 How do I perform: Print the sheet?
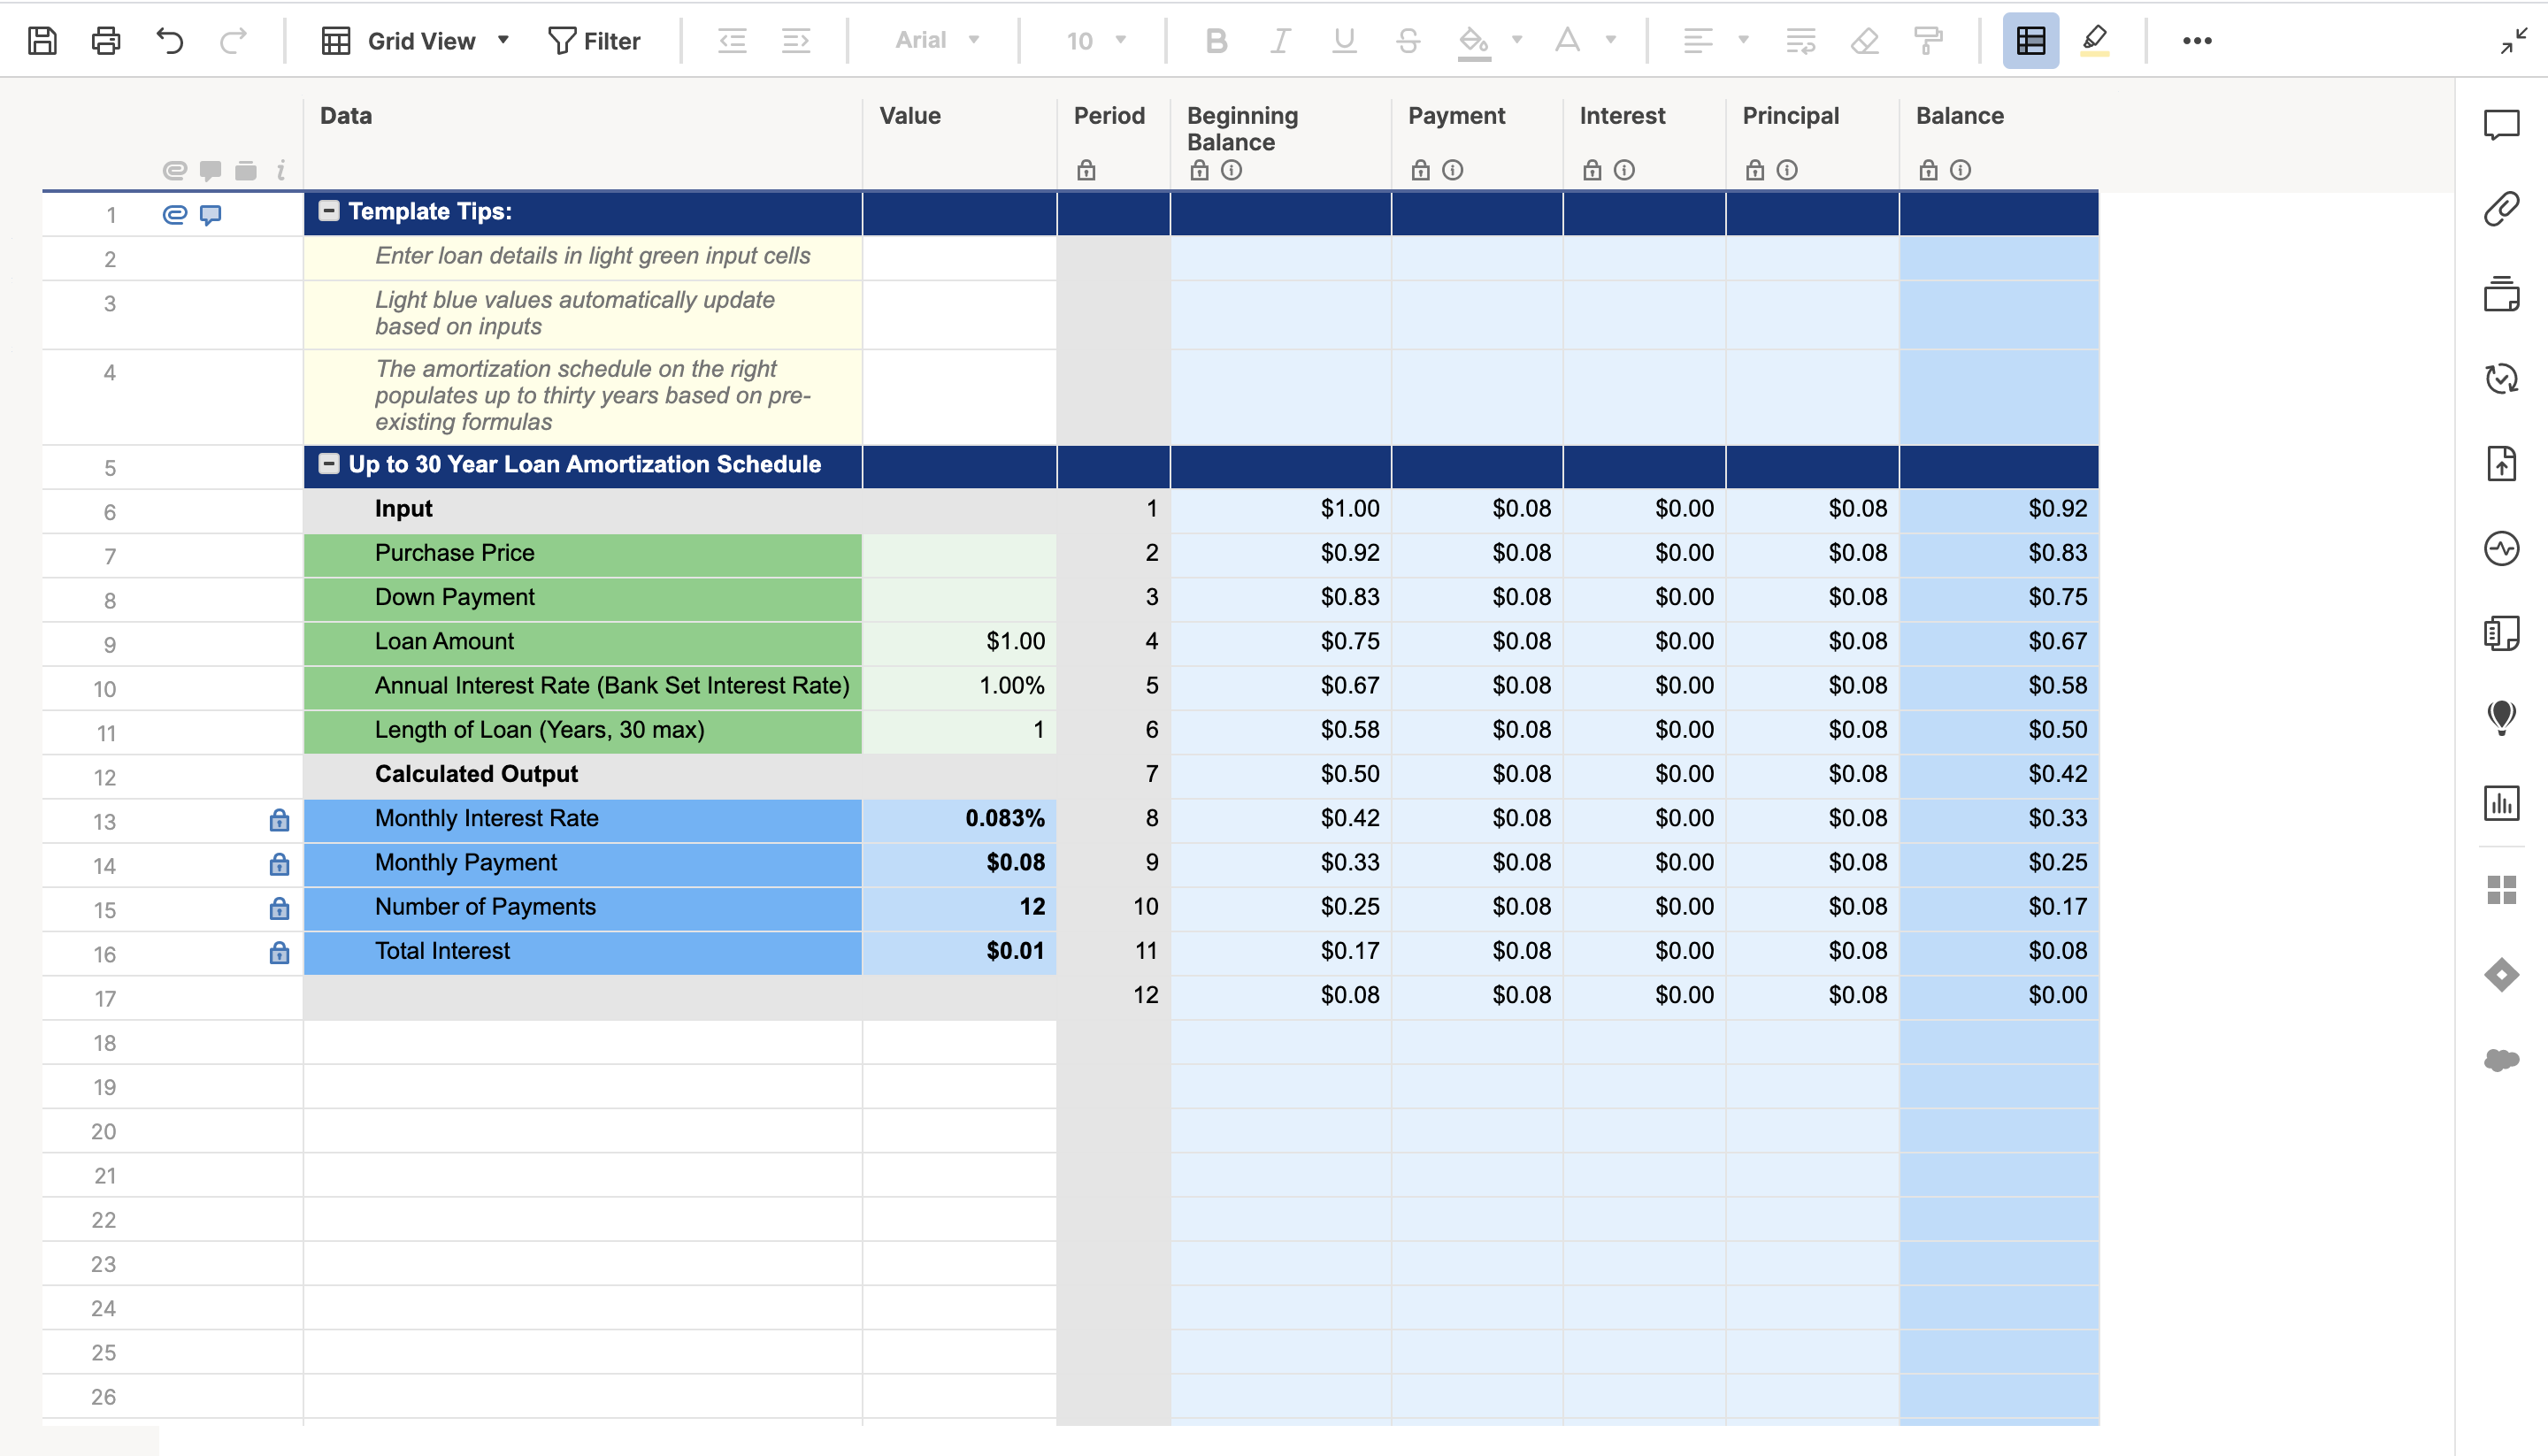(x=105, y=40)
